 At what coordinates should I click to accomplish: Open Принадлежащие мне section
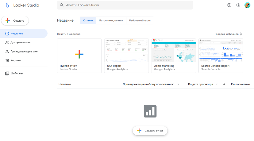click(24, 51)
